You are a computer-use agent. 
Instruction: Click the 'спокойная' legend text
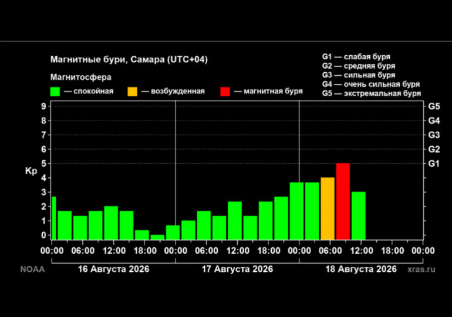point(93,92)
